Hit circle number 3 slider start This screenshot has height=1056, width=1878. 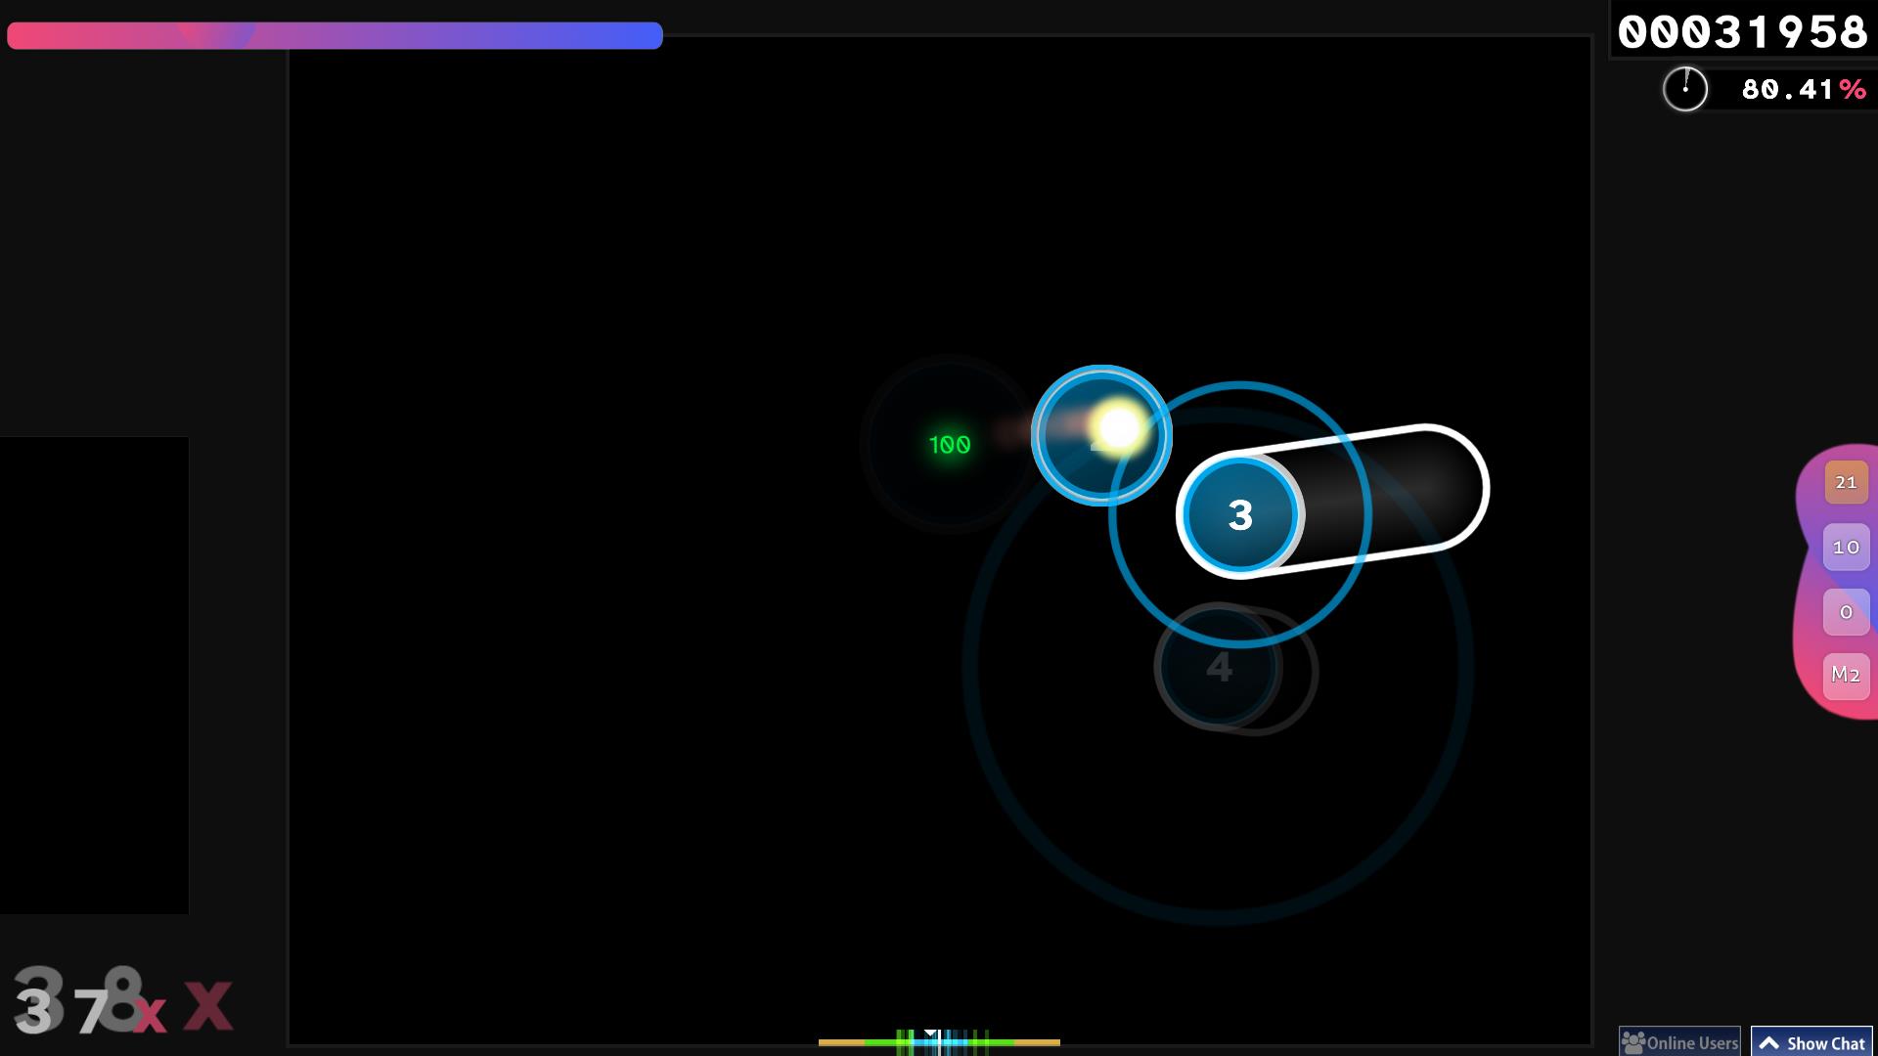1240,514
